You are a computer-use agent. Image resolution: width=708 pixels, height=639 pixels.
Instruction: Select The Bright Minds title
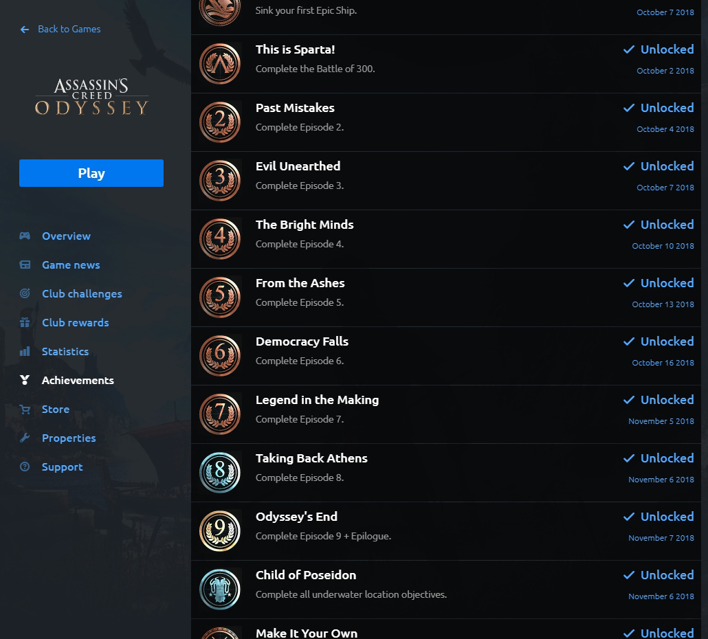(x=305, y=225)
